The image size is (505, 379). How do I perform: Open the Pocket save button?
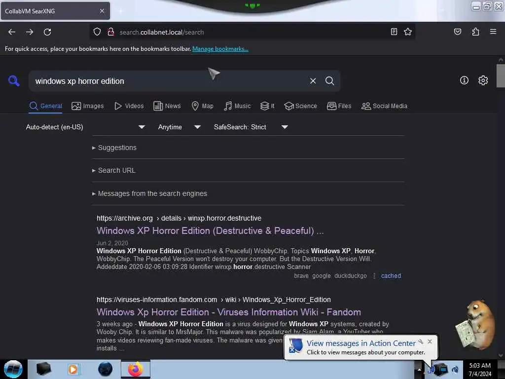(457, 32)
